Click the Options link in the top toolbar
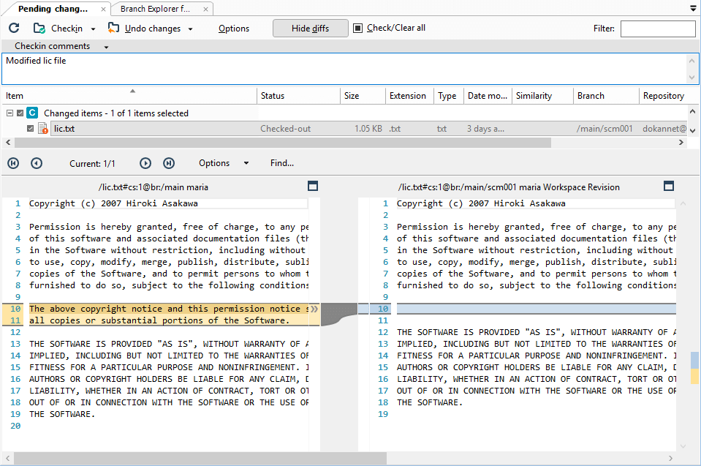Viewport: 701px width, 466px height. [x=234, y=29]
